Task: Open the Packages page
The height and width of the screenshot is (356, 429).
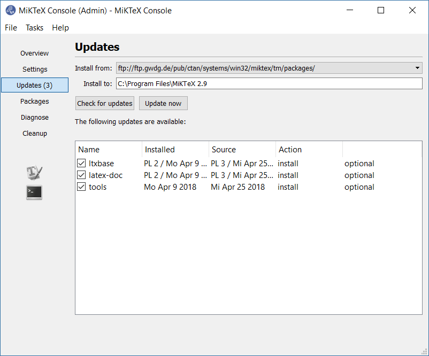Action: [34, 101]
